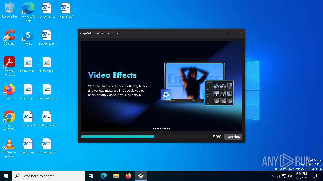Open the taskbar clock and date
The height and width of the screenshot is (181, 323).
302,176
